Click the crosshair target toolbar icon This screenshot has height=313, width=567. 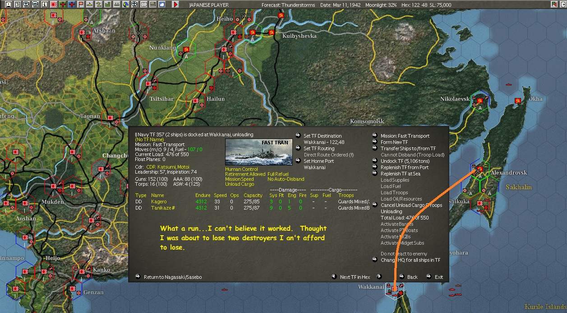(x=134, y=4)
